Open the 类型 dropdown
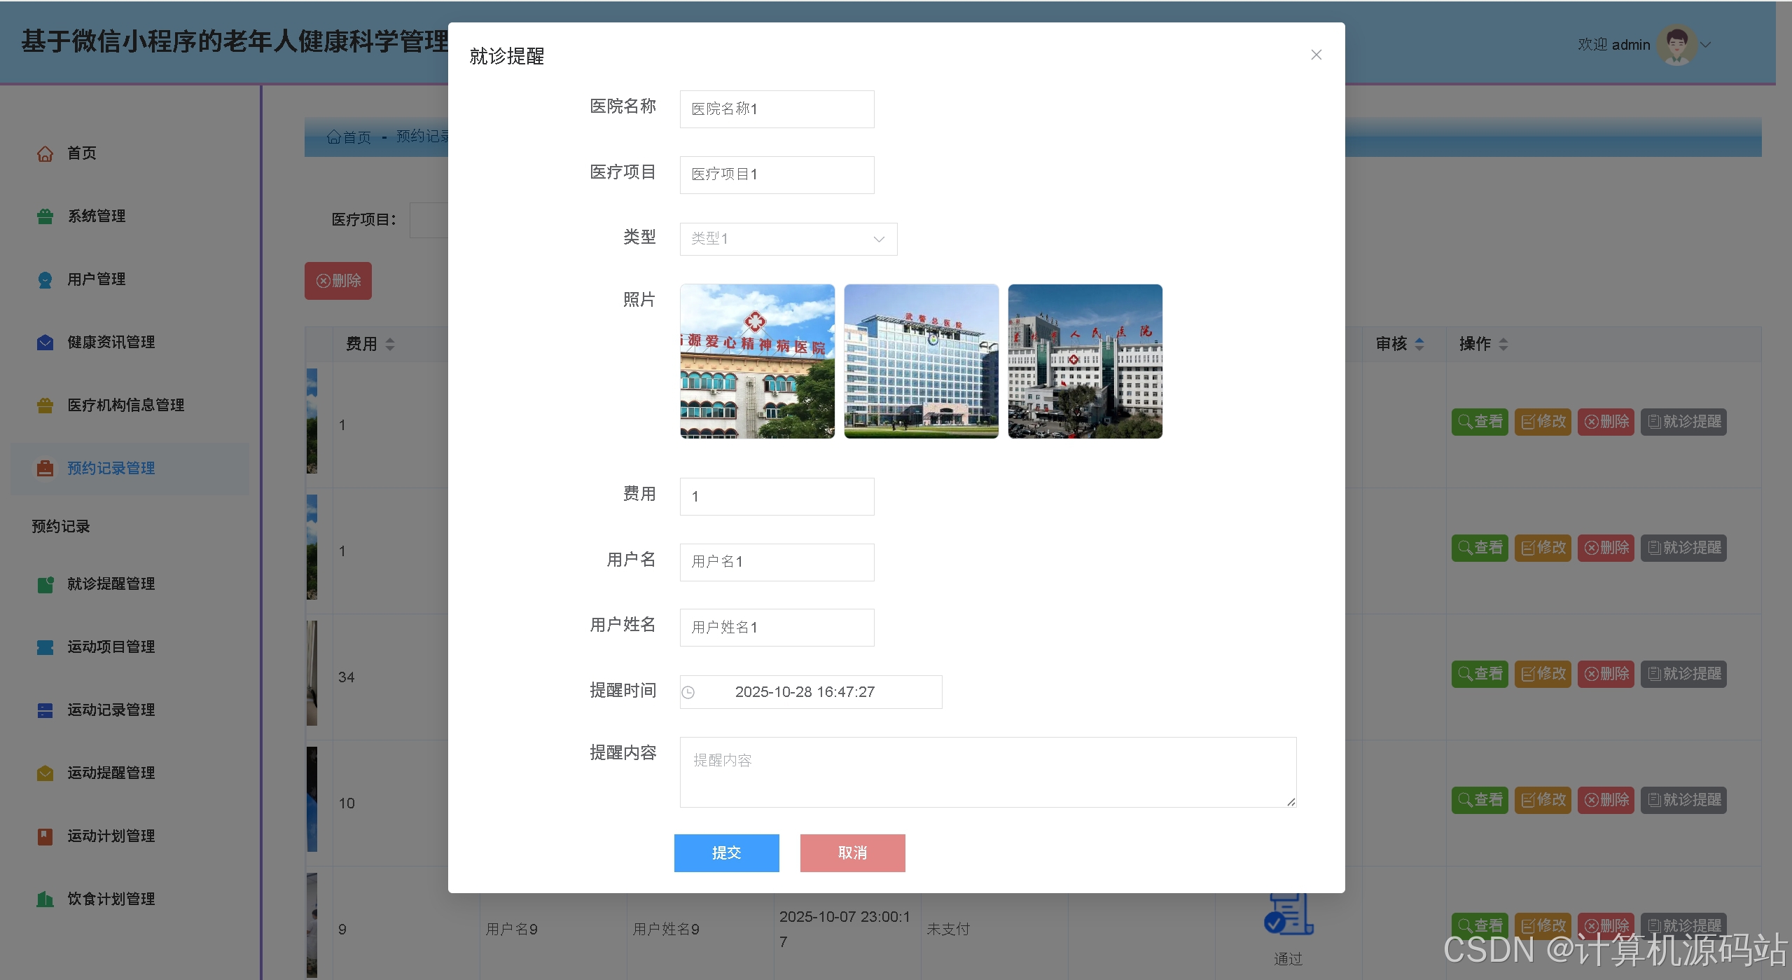 point(788,239)
